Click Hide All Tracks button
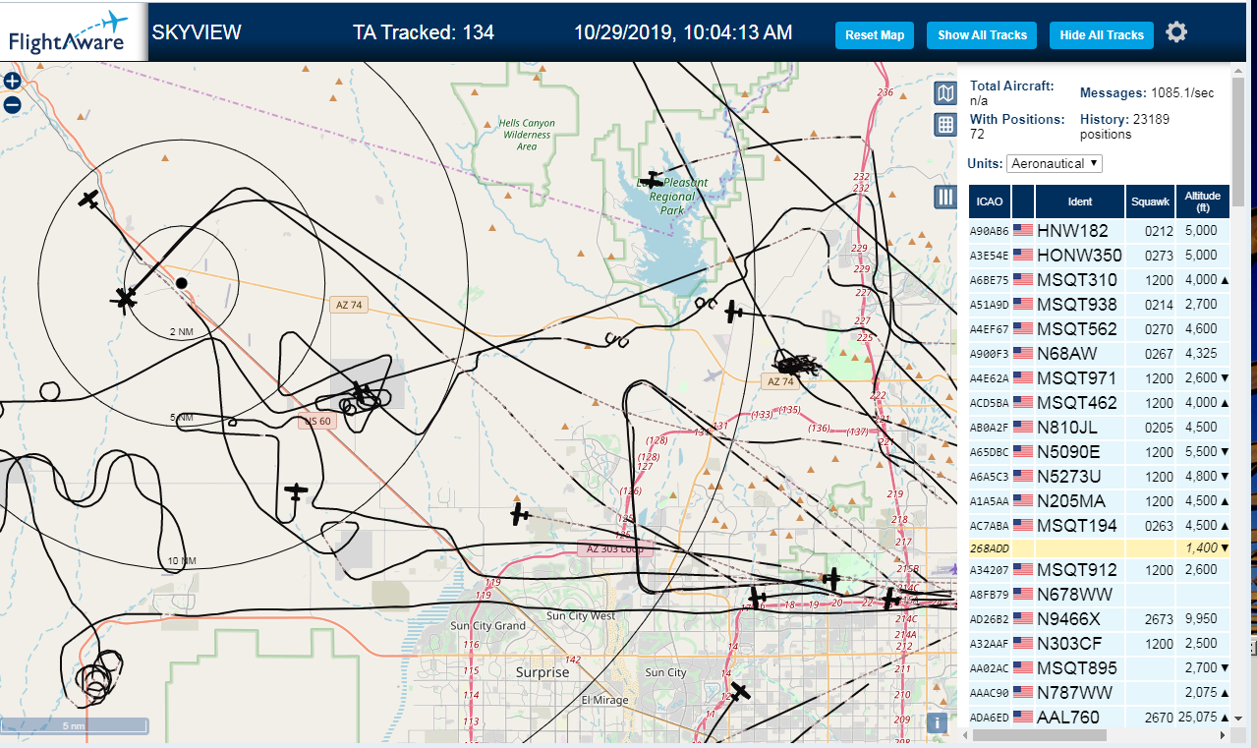The height and width of the screenshot is (748, 1257). coord(1102,35)
